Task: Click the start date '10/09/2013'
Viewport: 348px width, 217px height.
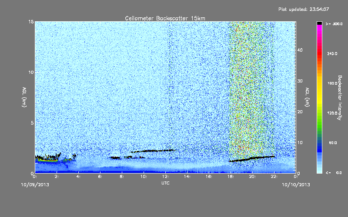Action: 35,185
